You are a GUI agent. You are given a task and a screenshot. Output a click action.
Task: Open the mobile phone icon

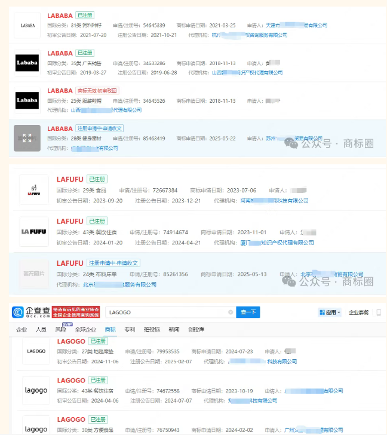coord(378,312)
